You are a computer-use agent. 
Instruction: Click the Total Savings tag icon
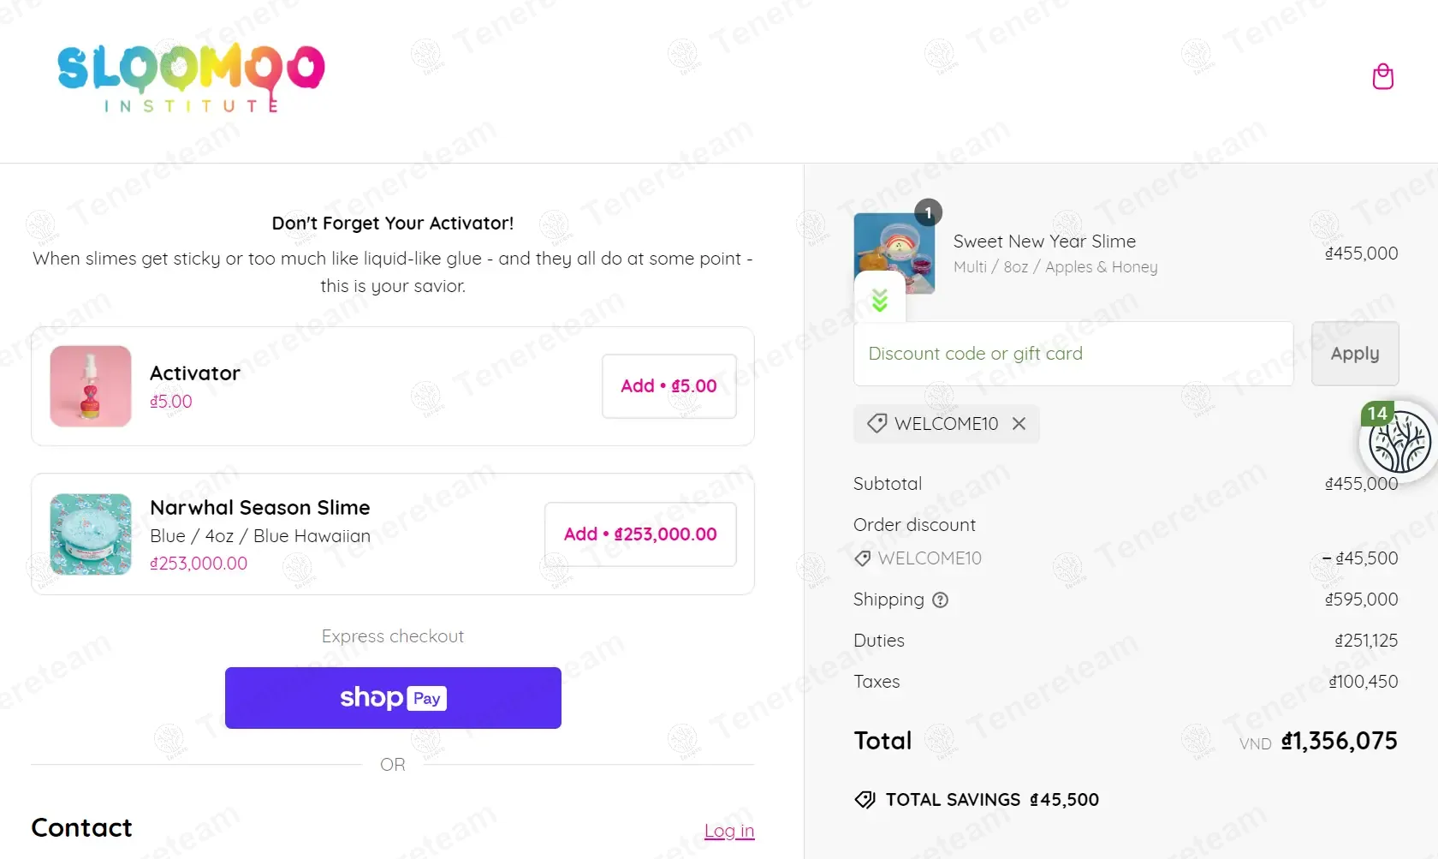[865, 800]
